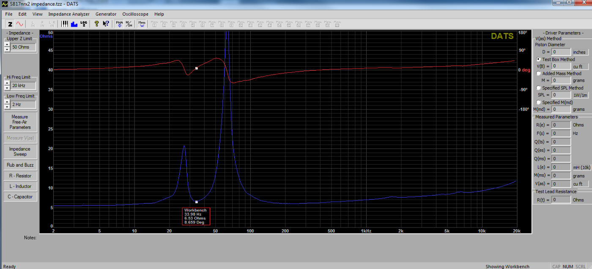The width and height of the screenshot is (592, 269).
Task: Select the Mem 20 memory slot icon
Action: (337, 24)
